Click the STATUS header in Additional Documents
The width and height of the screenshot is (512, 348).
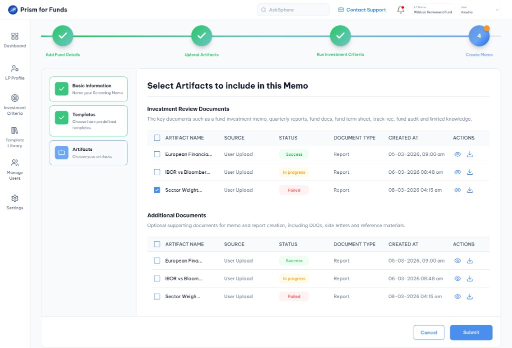(288, 244)
